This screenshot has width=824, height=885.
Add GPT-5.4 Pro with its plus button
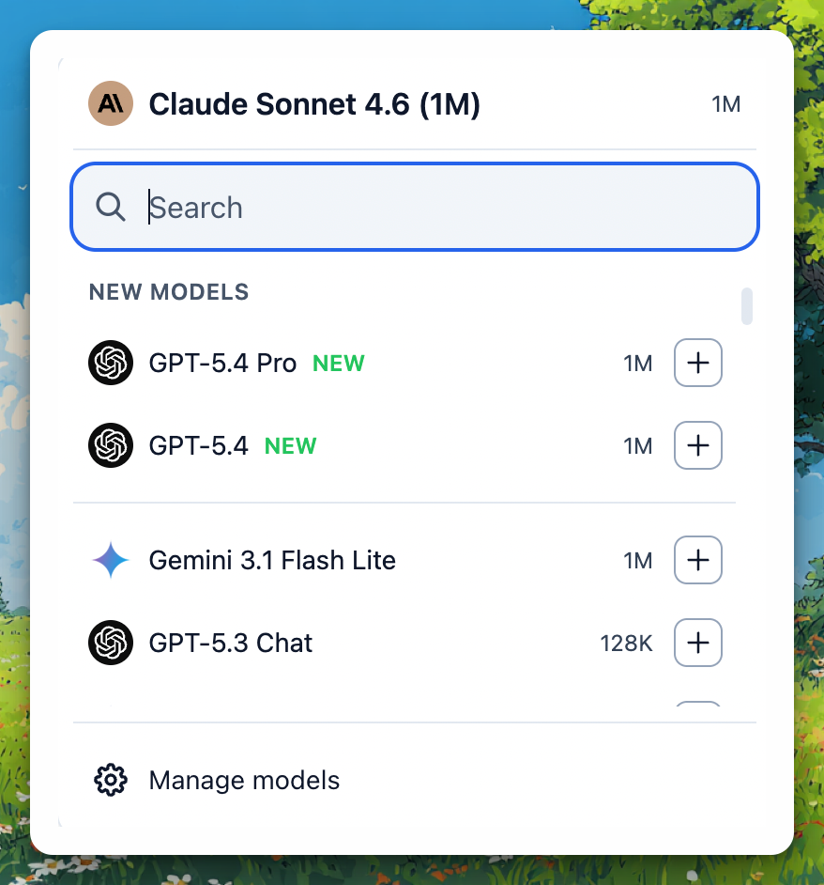pyautogui.click(x=697, y=363)
